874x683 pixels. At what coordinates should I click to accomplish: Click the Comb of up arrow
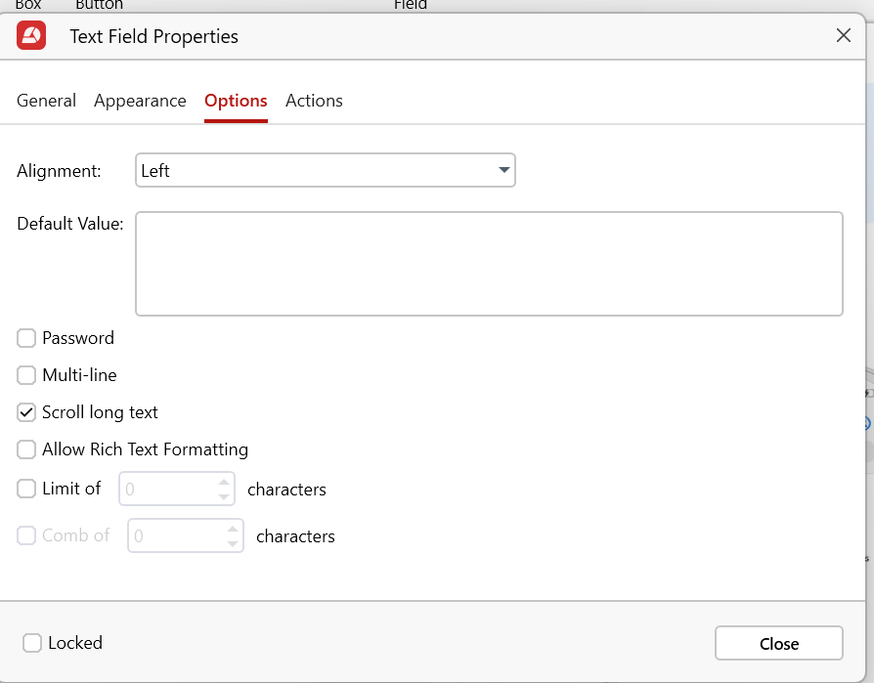pos(233,529)
